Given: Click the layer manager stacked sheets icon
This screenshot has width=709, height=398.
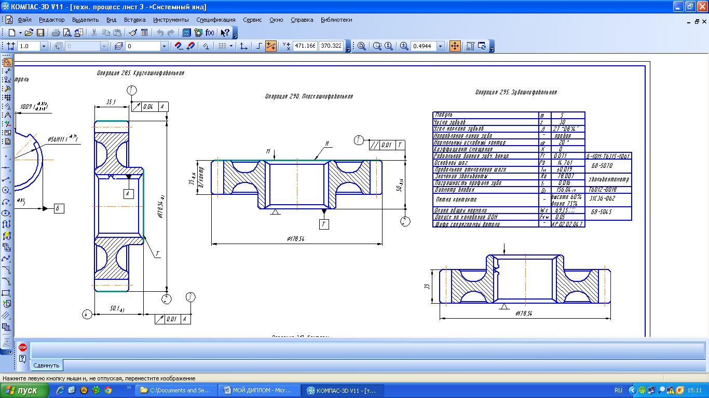Looking at the screenshot, I should (x=119, y=46).
